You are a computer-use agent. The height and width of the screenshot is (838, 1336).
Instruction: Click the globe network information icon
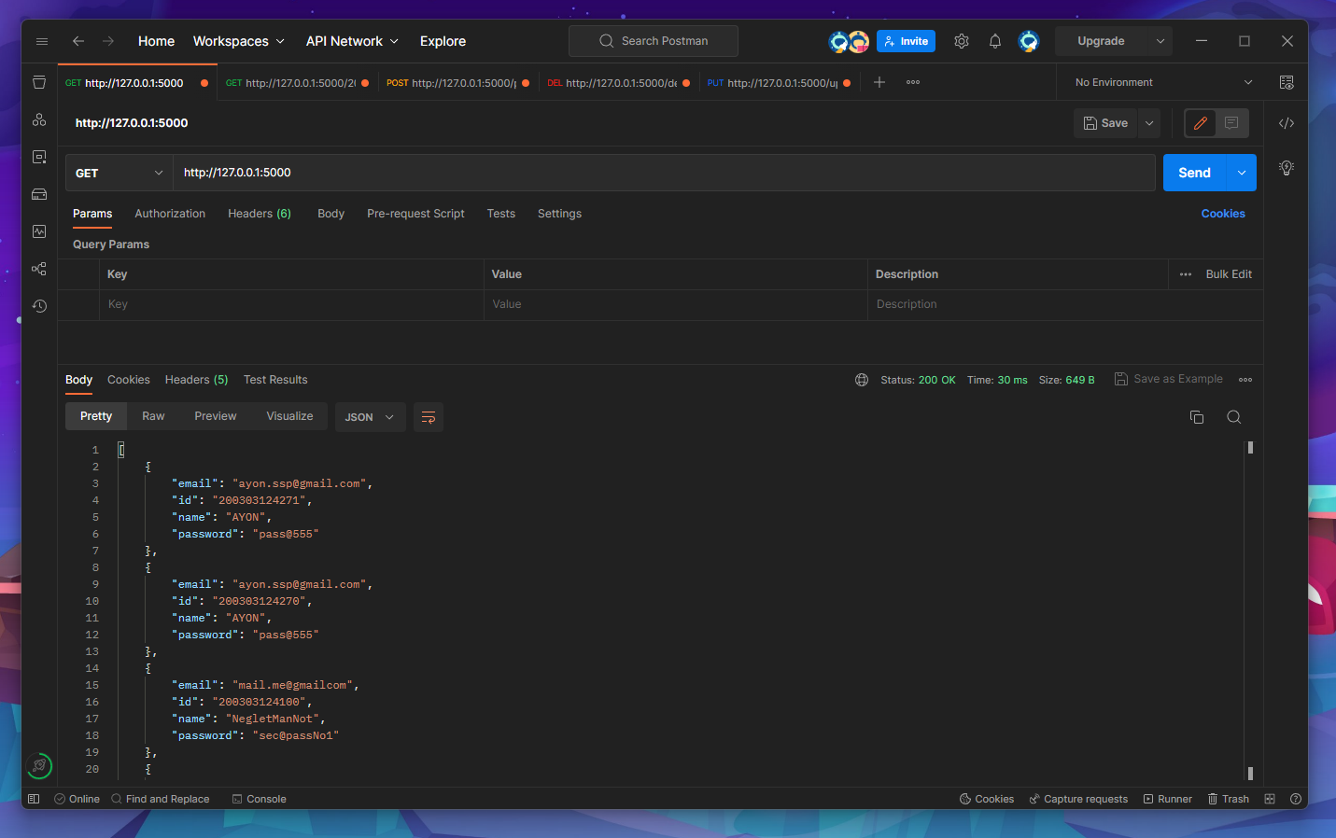point(862,380)
